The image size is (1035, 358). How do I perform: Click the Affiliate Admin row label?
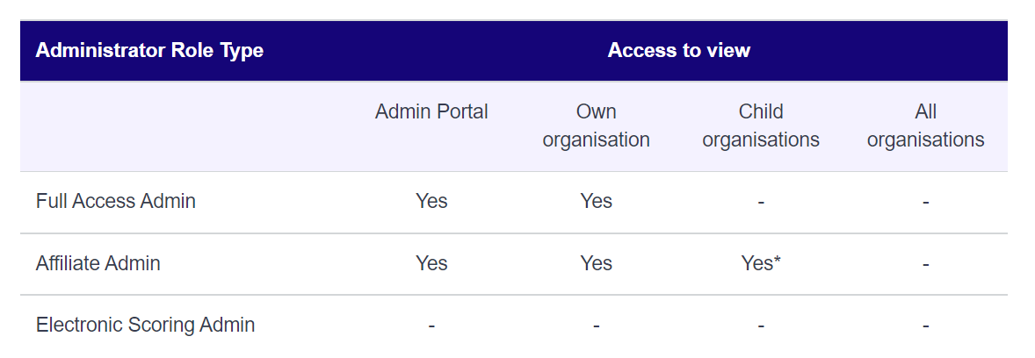pos(98,264)
